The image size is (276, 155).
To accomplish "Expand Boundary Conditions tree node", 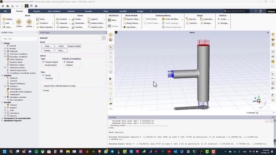I will pyautogui.click(x=5, y=56).
